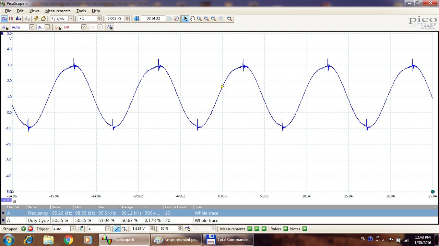The width and height of the screenshot is (439, 246).
Task: Open the buffer navigator compass icon
Action: (x=176, y=18)
